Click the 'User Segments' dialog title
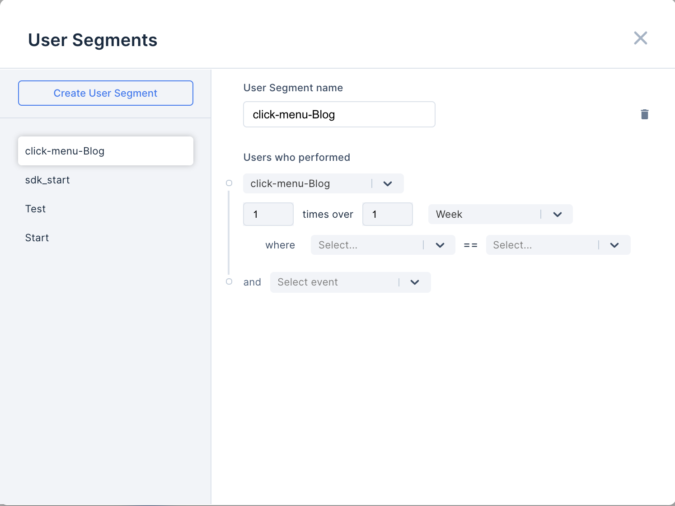 pyautogui.click(x=93, y=40)
